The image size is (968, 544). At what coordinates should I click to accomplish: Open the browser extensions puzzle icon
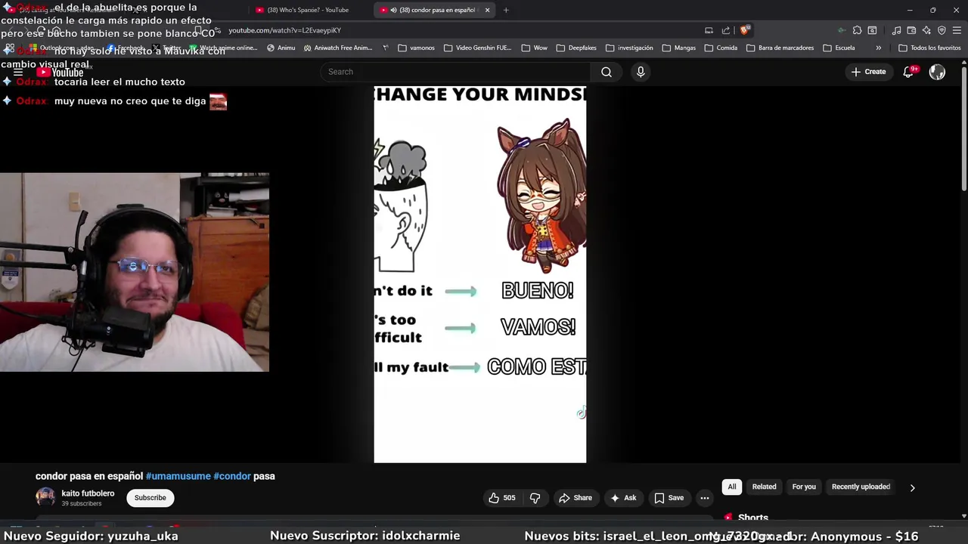857,30
